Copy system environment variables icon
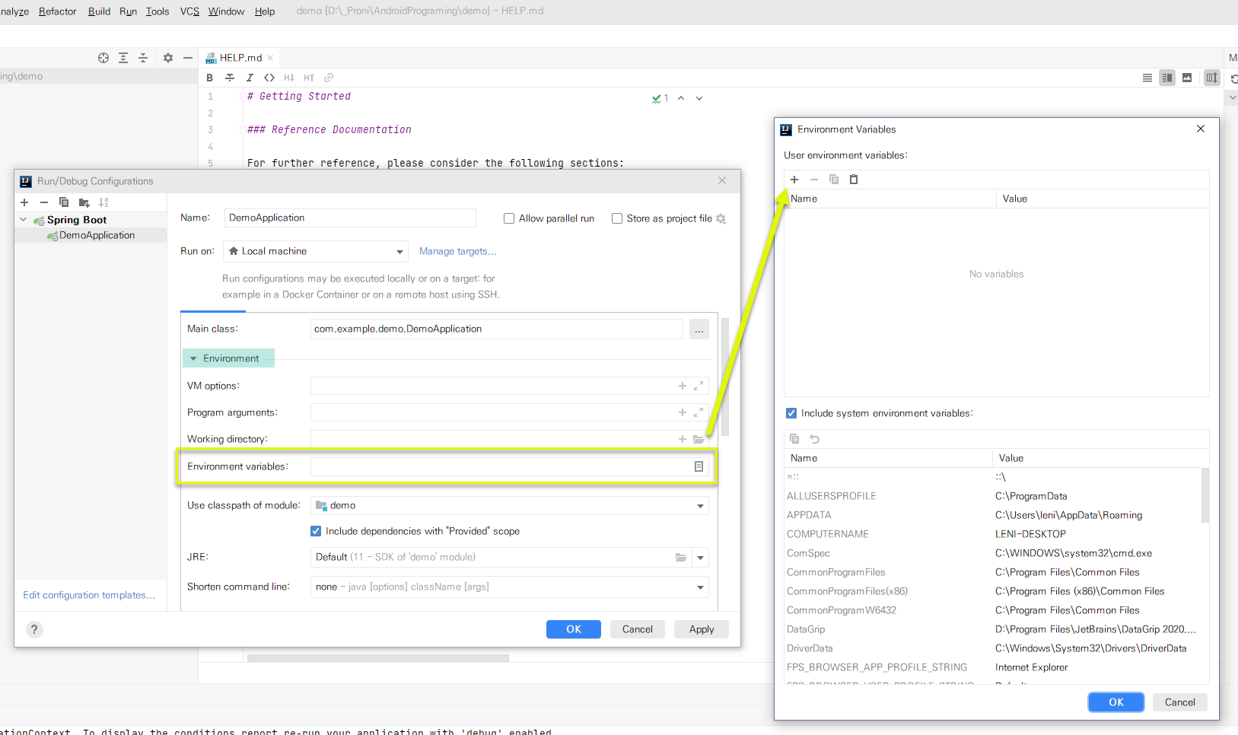Image resolution: width=1238 pixels, height=735 pixels. coord(794,439)
